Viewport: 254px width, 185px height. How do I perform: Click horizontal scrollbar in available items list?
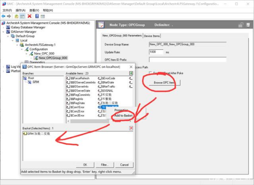pos(99,121)
